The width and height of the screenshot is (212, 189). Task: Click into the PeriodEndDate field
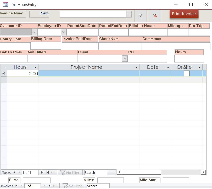(114, 32)
